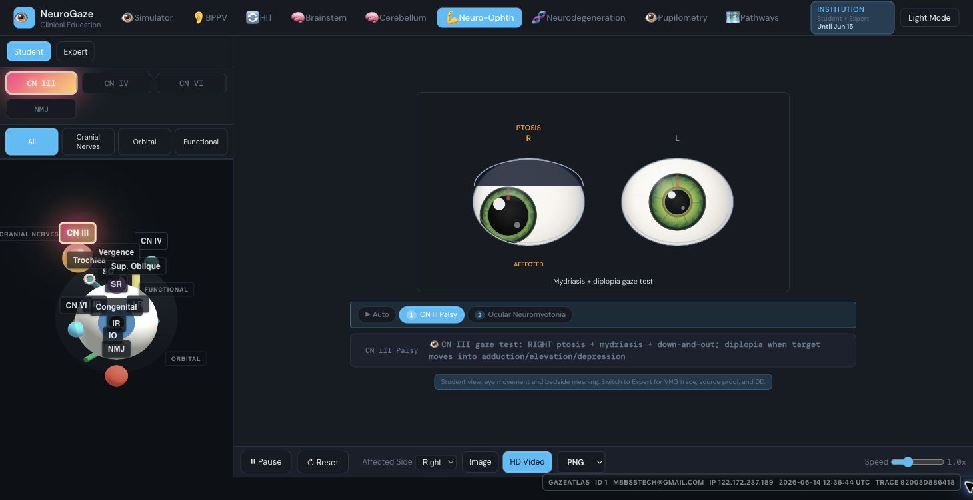Select the IR muscle node
Viewport: 973px width, 500px height.
coord(116,323)
